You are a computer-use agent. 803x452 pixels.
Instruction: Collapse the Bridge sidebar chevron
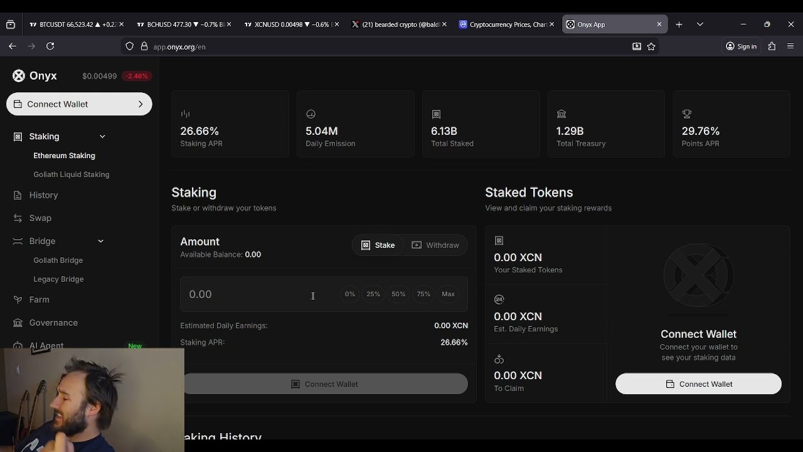point(100,241)
